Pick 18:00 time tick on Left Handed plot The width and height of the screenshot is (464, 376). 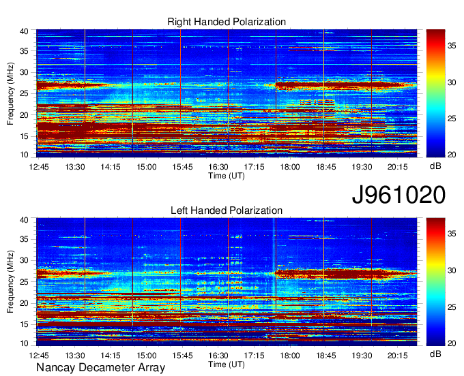point(290,356)
